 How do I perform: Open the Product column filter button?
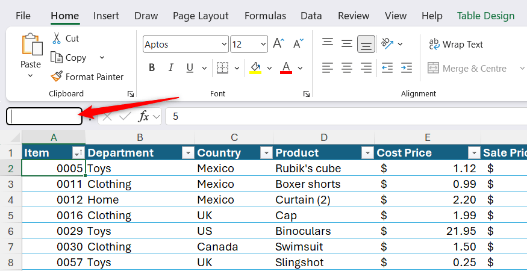tap(367, 153)
